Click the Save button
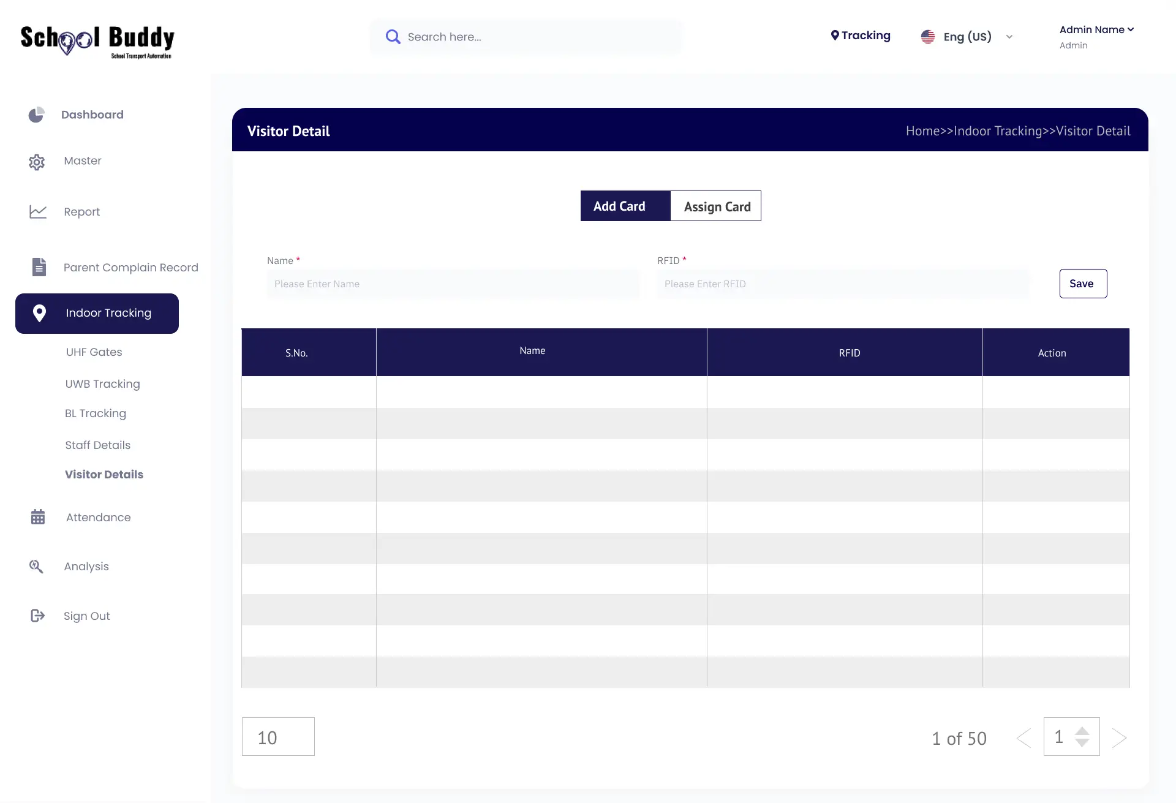 coord(1082,283)
